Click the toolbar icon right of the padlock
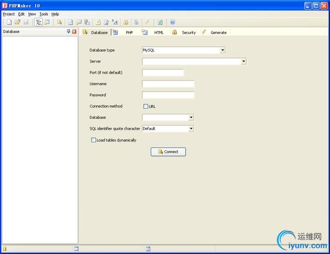 [x=136, y=22]
